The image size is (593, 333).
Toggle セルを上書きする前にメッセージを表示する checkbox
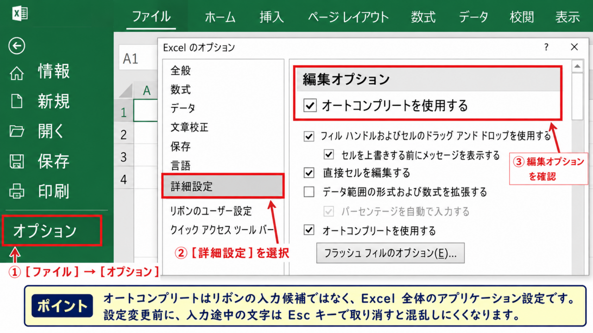329,154
